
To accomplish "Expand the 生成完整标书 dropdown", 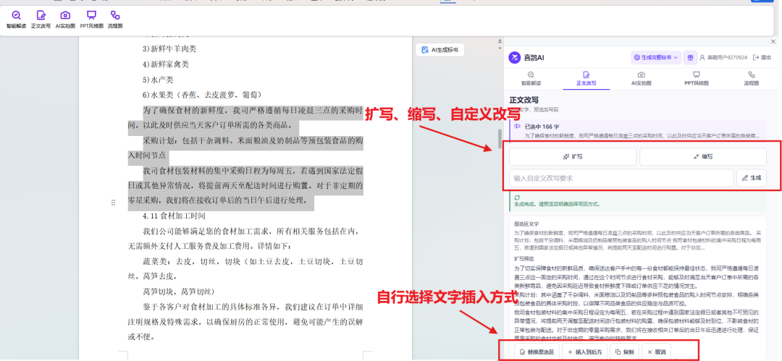I will 656,58.
